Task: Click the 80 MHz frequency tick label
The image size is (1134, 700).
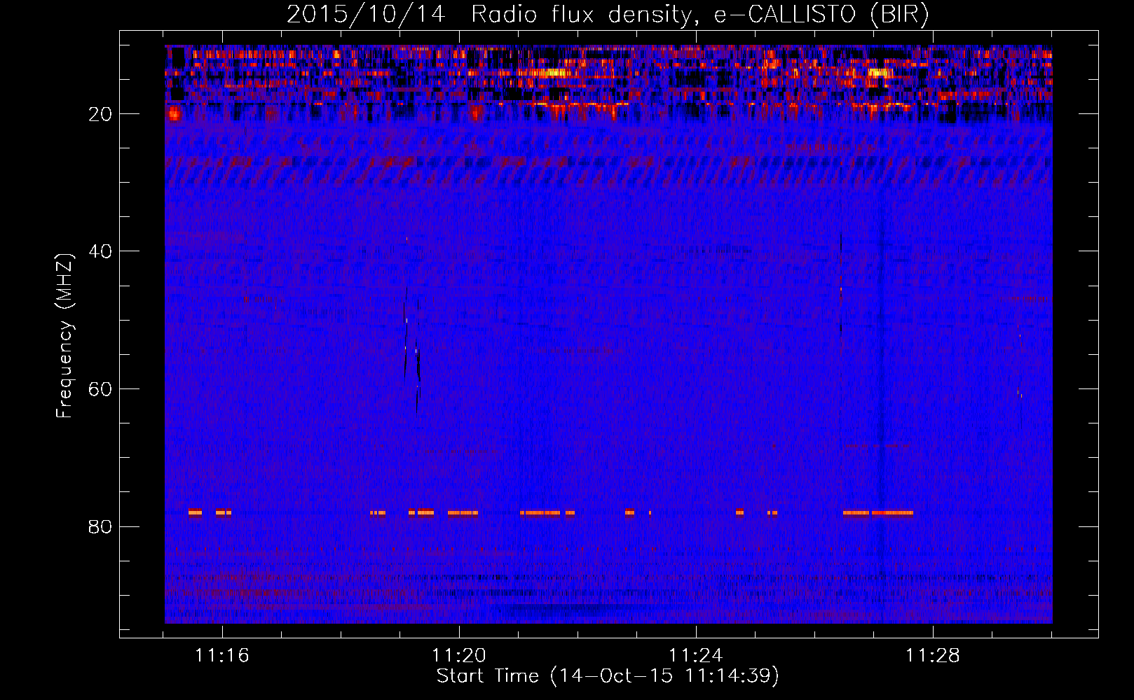Action: click(x=100, y=526)
